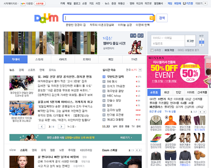Click 시작페이지로 link at top left
Image resolution: width=211 pixels, height=168 pixels.
click(11, 3)
